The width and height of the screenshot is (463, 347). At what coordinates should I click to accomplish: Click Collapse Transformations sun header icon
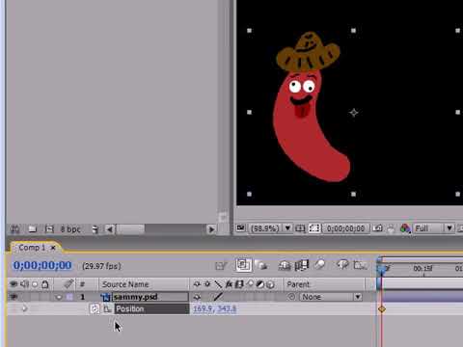207,284
